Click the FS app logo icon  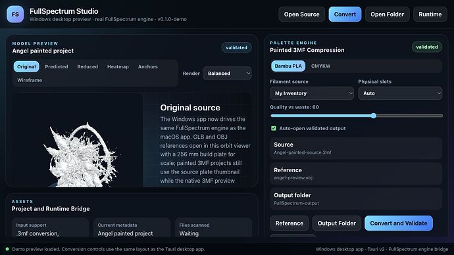15,14
